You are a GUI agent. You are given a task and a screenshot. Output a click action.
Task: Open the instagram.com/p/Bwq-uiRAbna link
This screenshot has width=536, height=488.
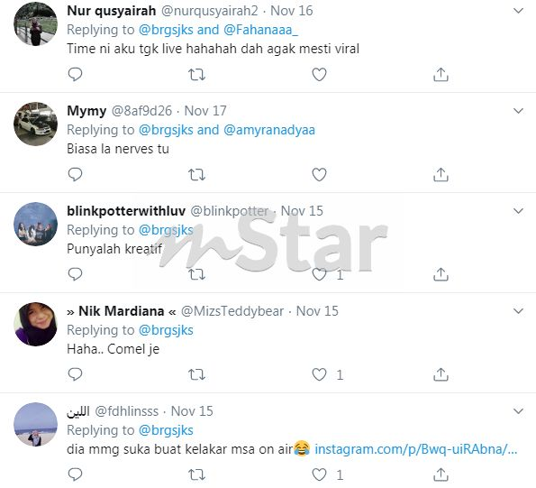[x=415, y=449]
